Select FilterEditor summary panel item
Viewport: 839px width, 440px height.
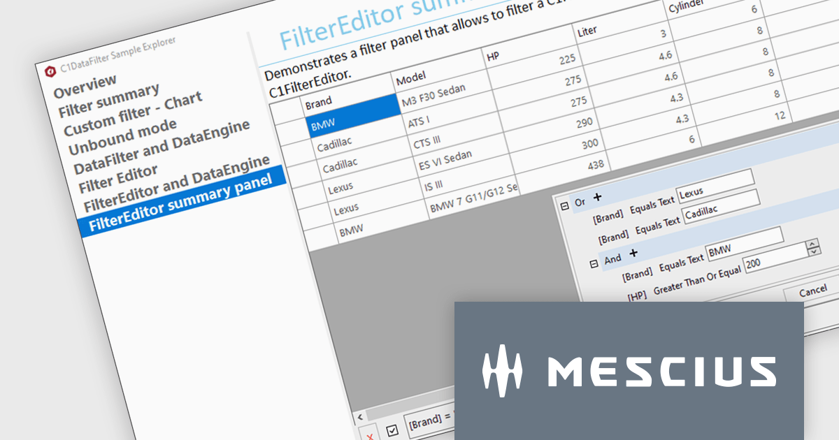(x=180, y=202)
